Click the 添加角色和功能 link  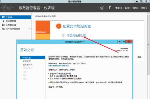pos(76,35)
